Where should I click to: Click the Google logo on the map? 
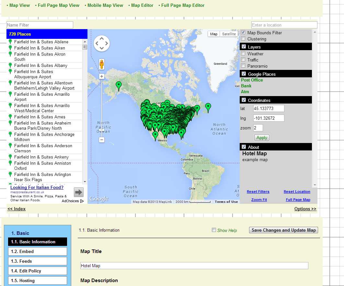[99, 199]
